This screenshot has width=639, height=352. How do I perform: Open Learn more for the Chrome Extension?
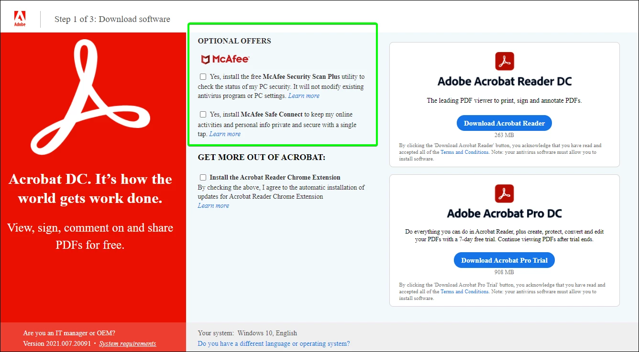pyautogui.click(x=213, y=205)
